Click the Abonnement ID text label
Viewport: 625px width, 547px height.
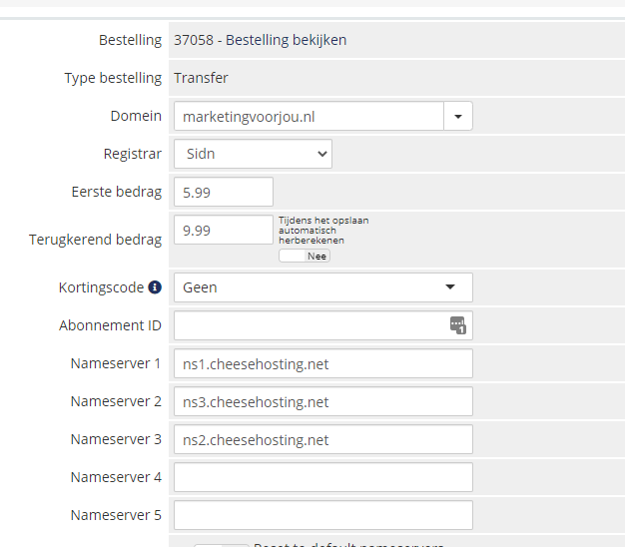click(x=110, y=325)
